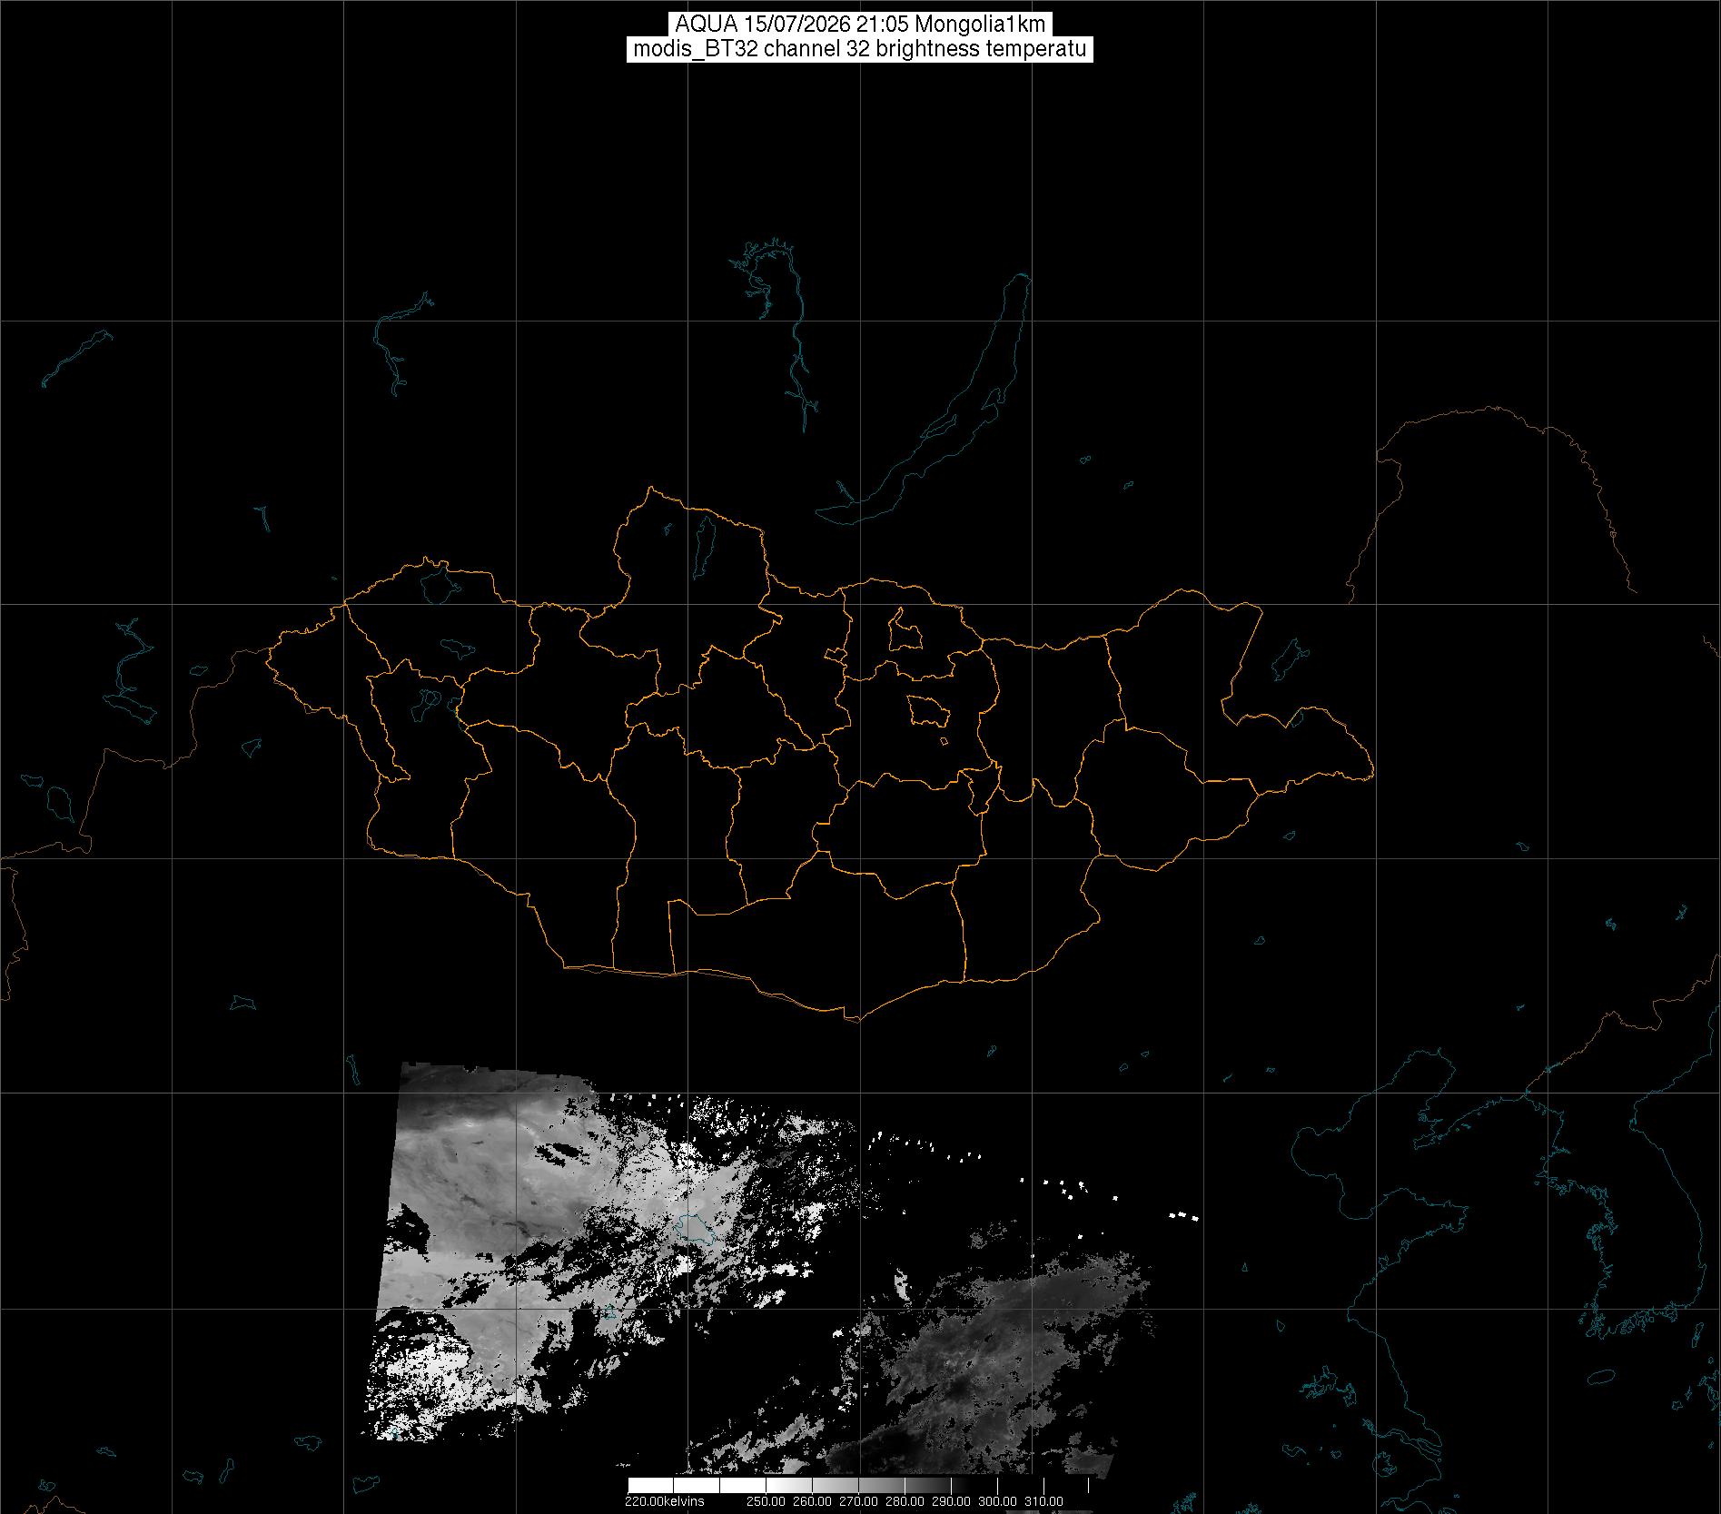Click the "220.00kelvins" colorbar label
This screenshot has width=1721, height=1514.
click(664, 1501)
